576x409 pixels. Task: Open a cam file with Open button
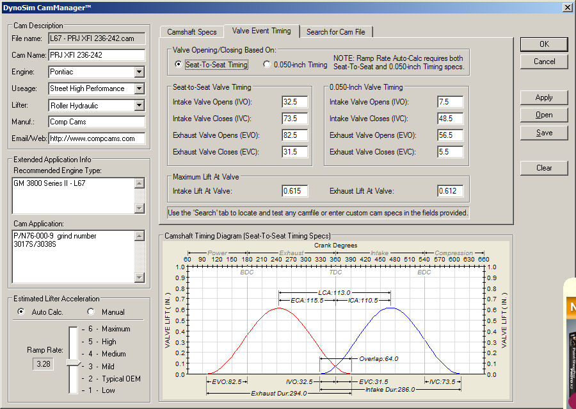tap(544, 115)
